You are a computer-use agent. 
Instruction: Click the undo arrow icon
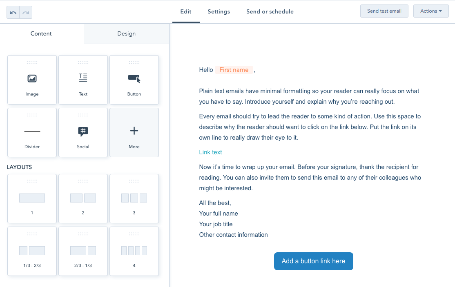coord(13,13)
